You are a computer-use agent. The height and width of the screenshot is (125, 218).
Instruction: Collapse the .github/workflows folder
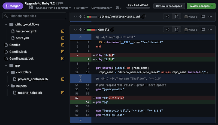[6, 24]
